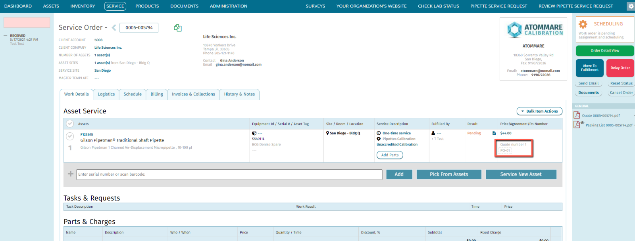The width and height of the screenshot is (635, 241).
Task: Open the San Diego service site link
Action: 102,71
